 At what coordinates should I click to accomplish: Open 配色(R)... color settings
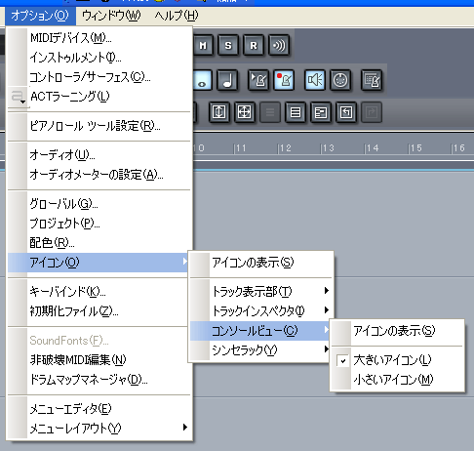[100, 243]
